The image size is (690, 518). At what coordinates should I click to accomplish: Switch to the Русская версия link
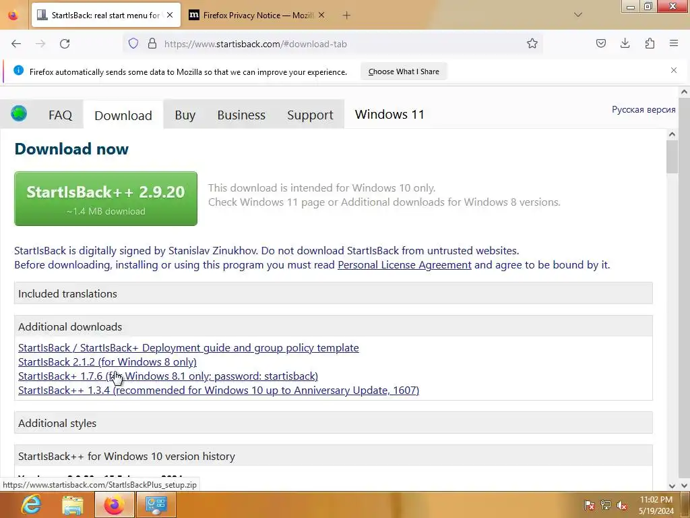[x=644, y=110]
